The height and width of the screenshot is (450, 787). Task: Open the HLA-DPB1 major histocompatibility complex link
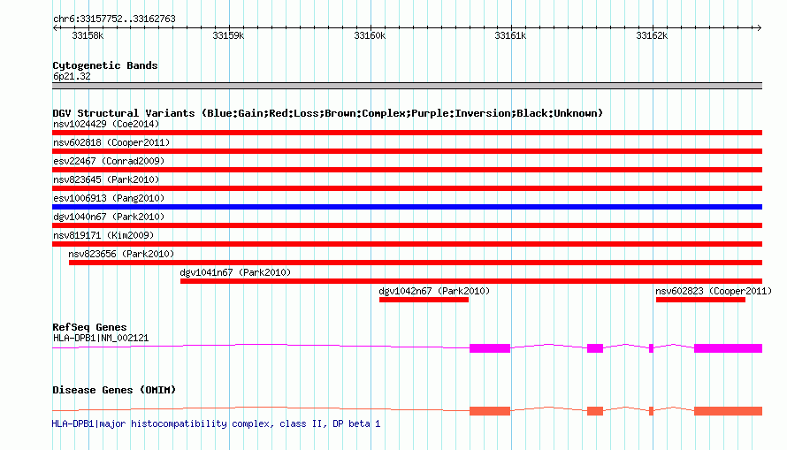(216, 423)
